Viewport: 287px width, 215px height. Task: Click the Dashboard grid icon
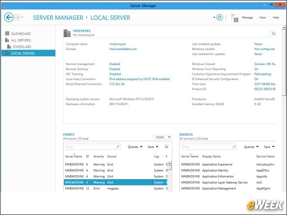pos(7,34)
